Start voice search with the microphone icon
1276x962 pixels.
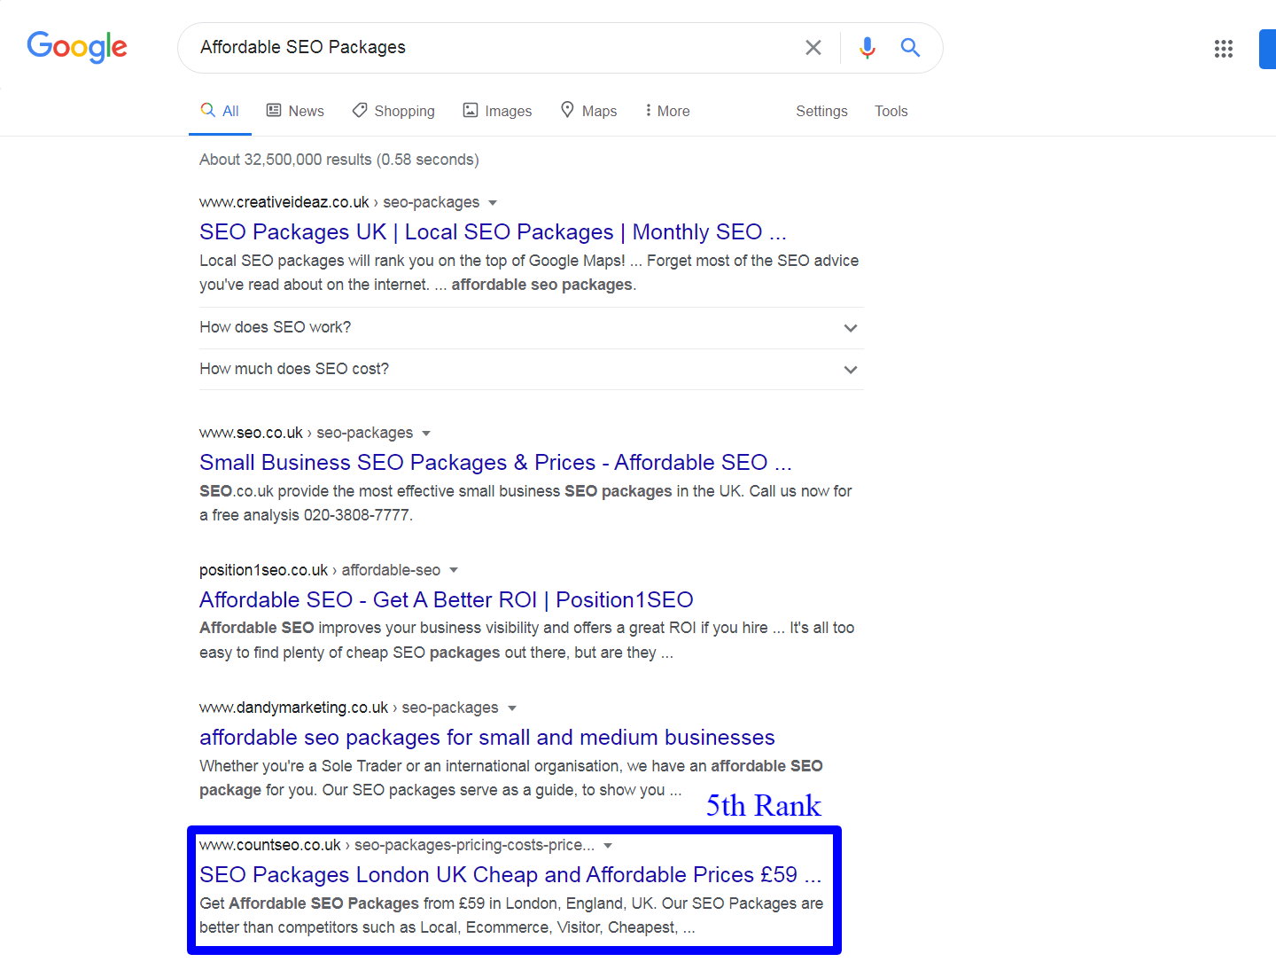point(868,47)
